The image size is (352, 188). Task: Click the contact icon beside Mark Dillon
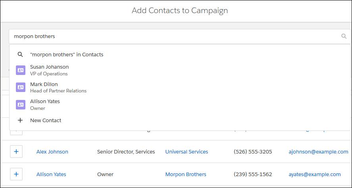tap(20, 87)
